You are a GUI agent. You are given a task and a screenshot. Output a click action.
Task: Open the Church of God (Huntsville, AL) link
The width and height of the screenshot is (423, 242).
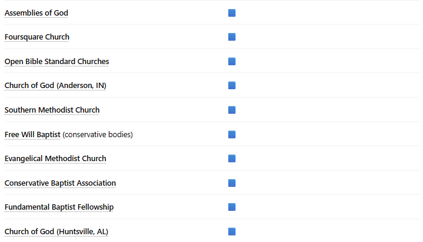tap(56, 231)
